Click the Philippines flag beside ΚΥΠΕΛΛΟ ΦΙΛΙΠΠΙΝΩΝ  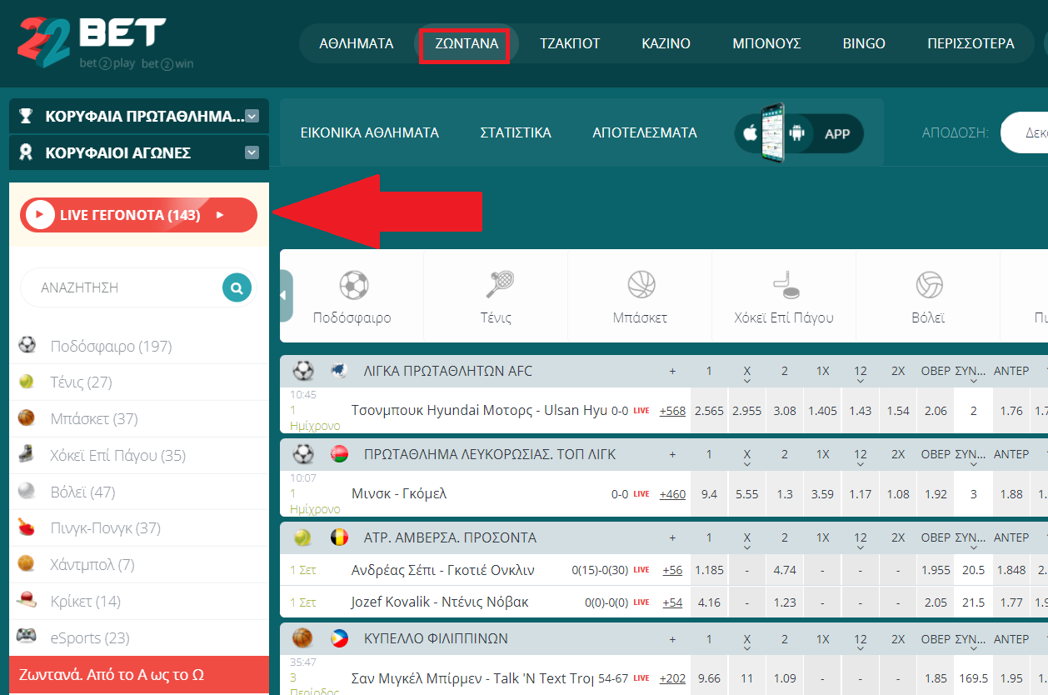339,638
